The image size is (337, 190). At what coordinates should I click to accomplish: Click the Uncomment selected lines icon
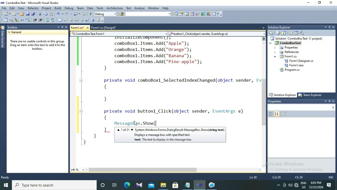pyautogui.click(x=53, y=20)
